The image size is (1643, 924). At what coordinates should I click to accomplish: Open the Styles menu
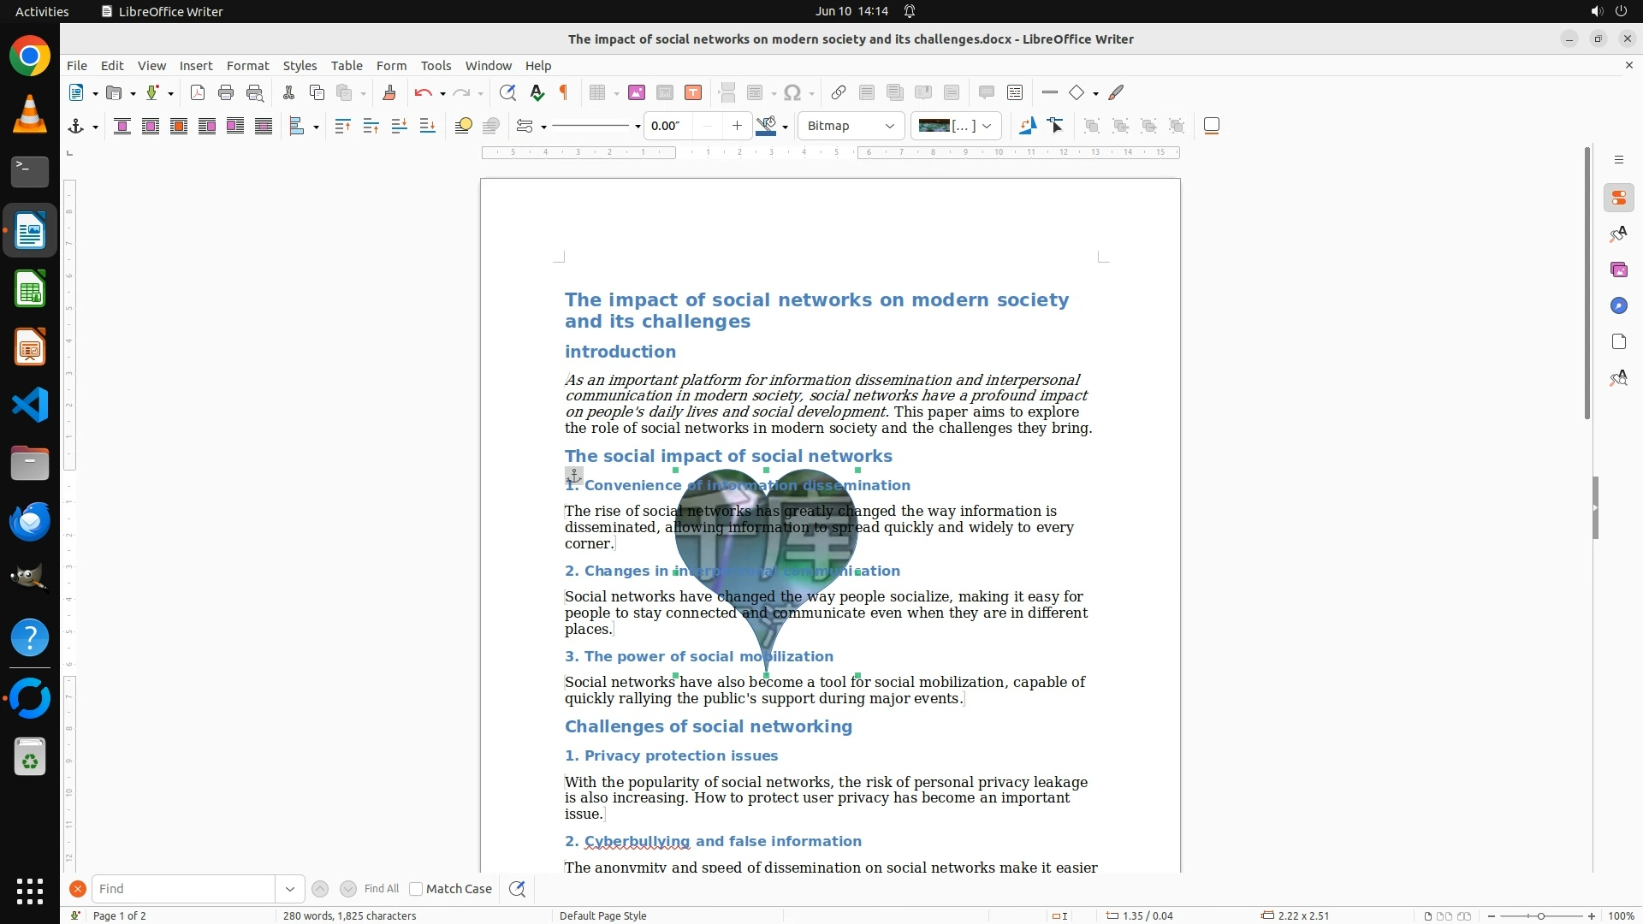[x=300, y=65]
